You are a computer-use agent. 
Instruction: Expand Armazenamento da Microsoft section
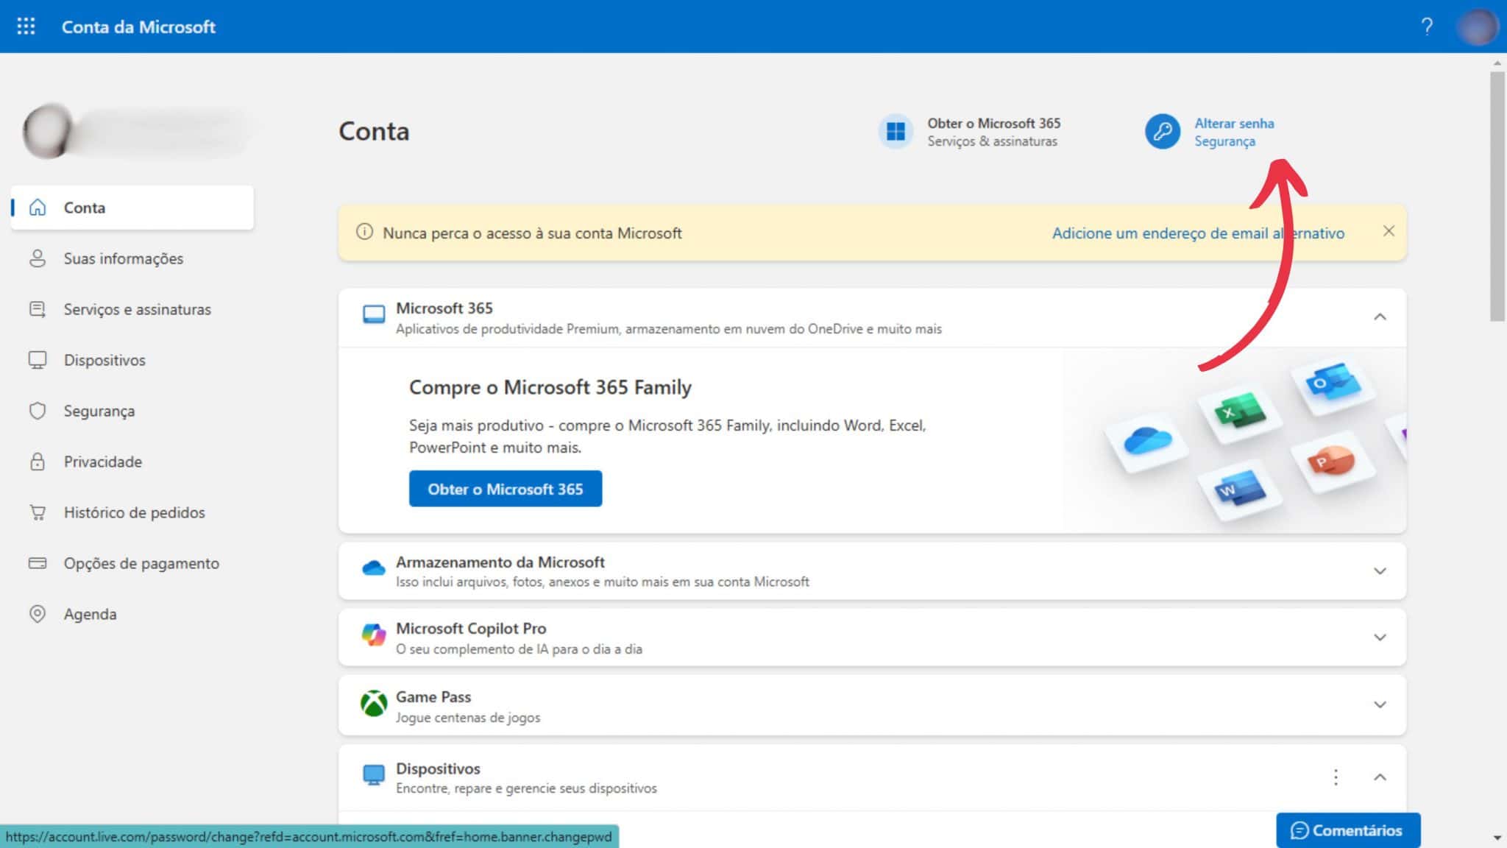[1380, 571]
